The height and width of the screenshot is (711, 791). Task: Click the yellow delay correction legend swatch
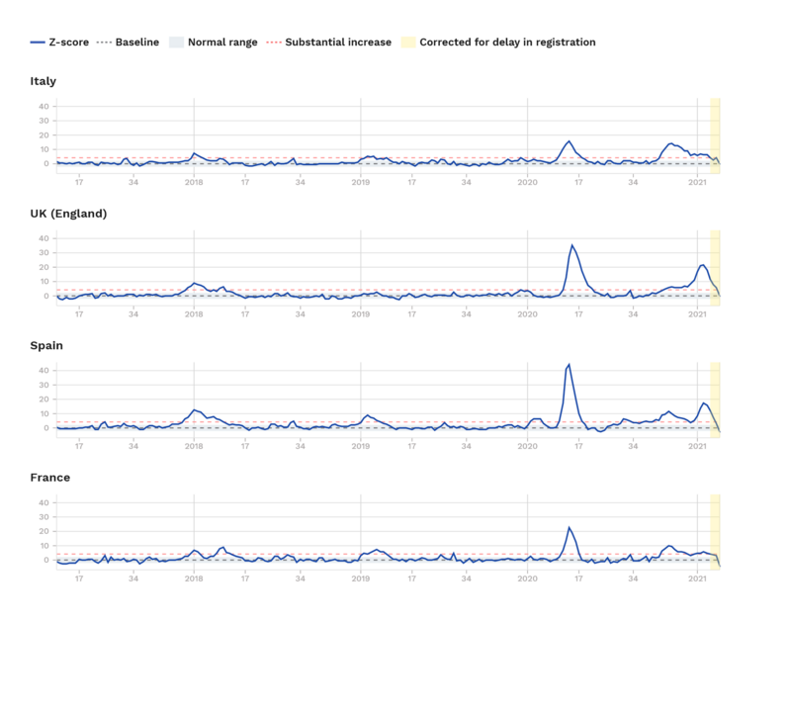408,43
